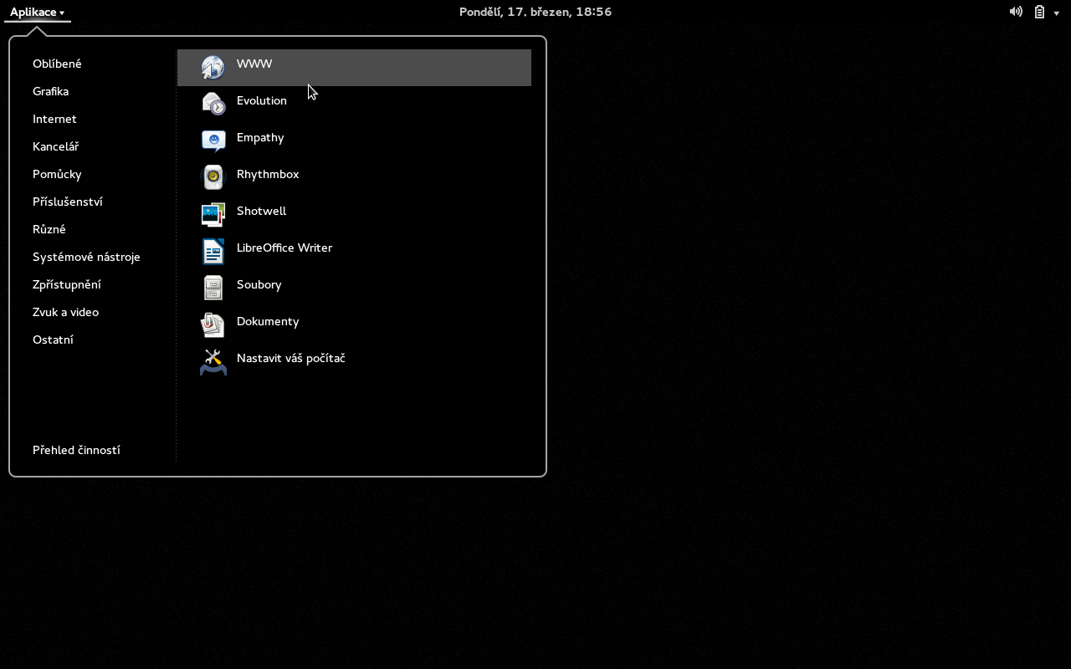Click the LibreOffice Writer document icon
This screenshot has width=1071, height=669.
tap(213, 252)
